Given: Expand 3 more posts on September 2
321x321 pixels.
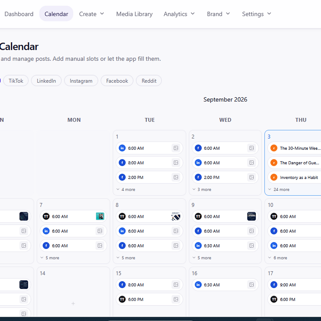Looking at the screenshot, I should click(202, 190).
